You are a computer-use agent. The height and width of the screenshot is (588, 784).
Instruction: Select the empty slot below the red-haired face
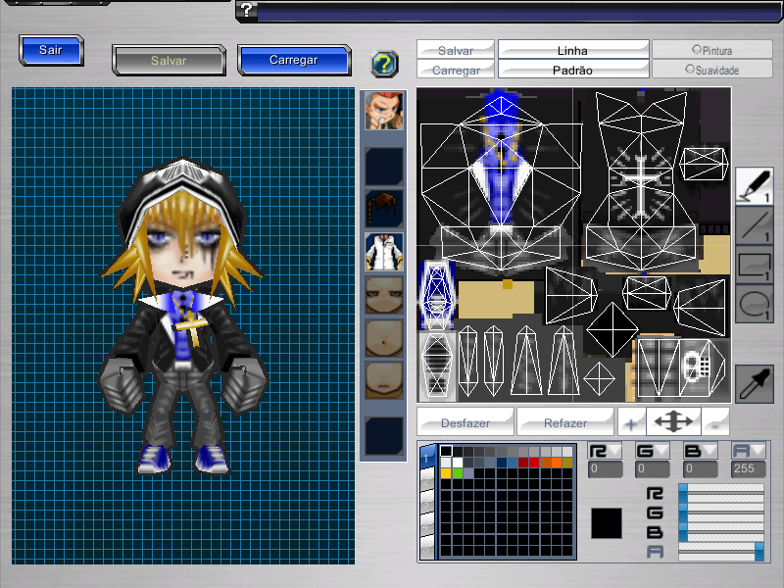click(x=384, y=166)
